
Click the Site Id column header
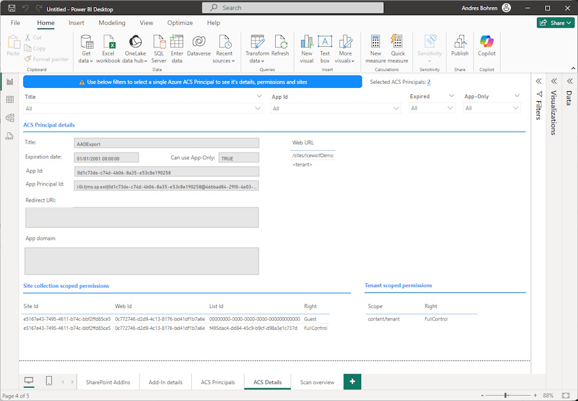click(31, 306)
